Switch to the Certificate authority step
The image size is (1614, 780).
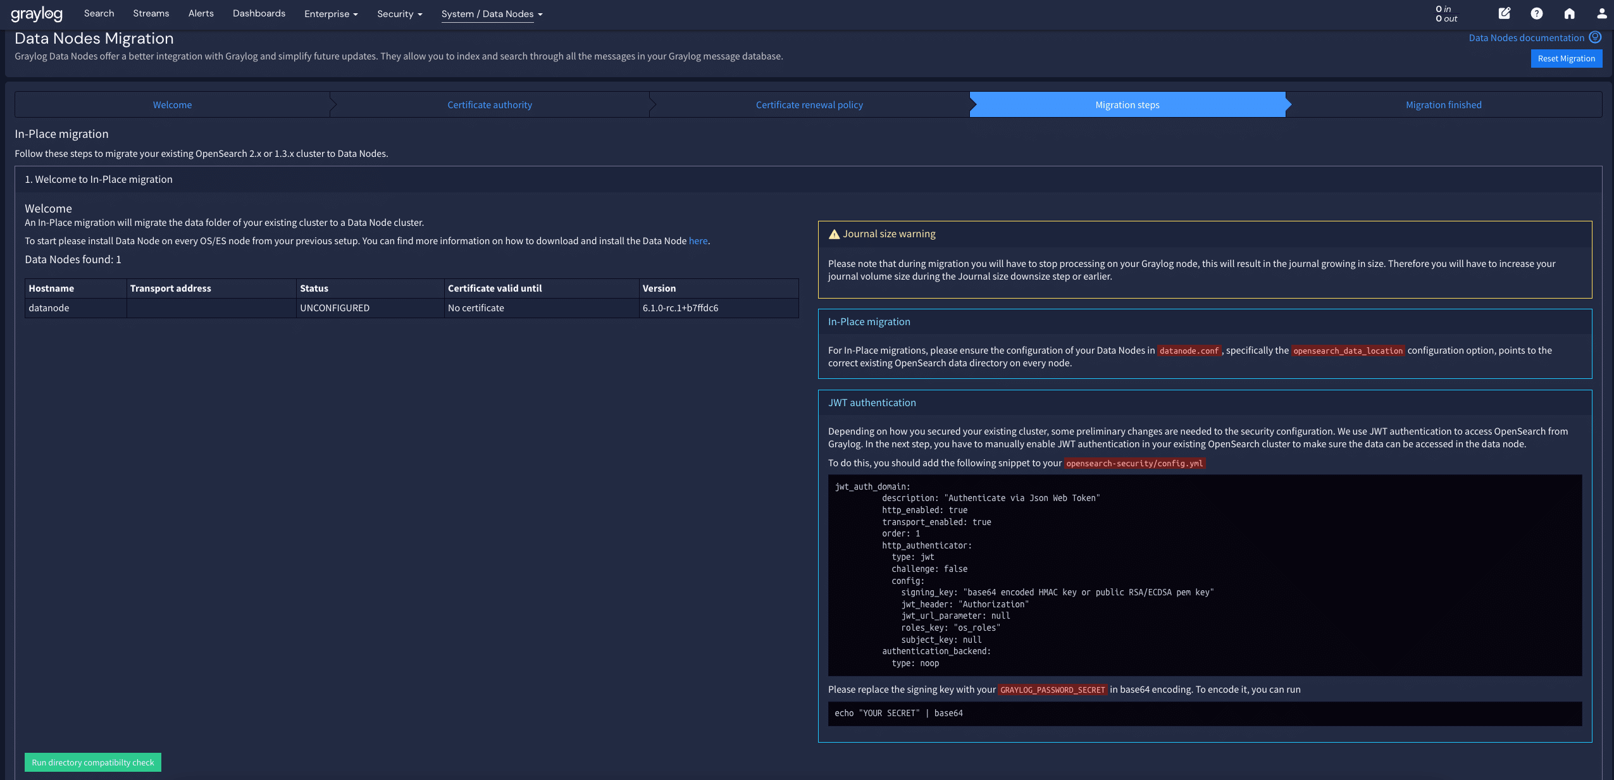(489, 105)
